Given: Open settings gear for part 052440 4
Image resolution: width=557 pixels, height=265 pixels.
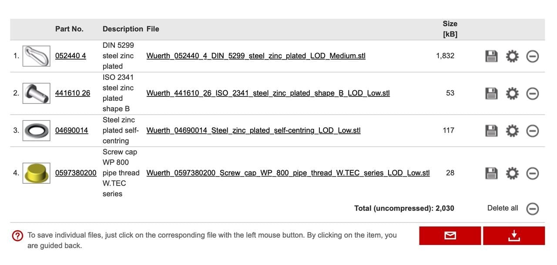Looking at the screenshot, I should point(512,56).
